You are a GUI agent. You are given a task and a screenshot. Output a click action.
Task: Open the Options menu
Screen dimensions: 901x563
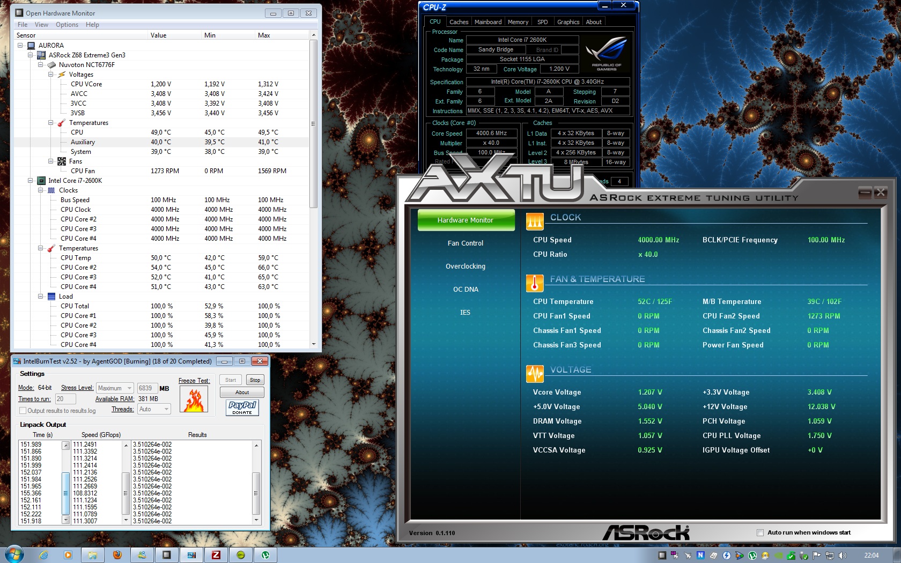pyautogui.click(x=67, y=25)
